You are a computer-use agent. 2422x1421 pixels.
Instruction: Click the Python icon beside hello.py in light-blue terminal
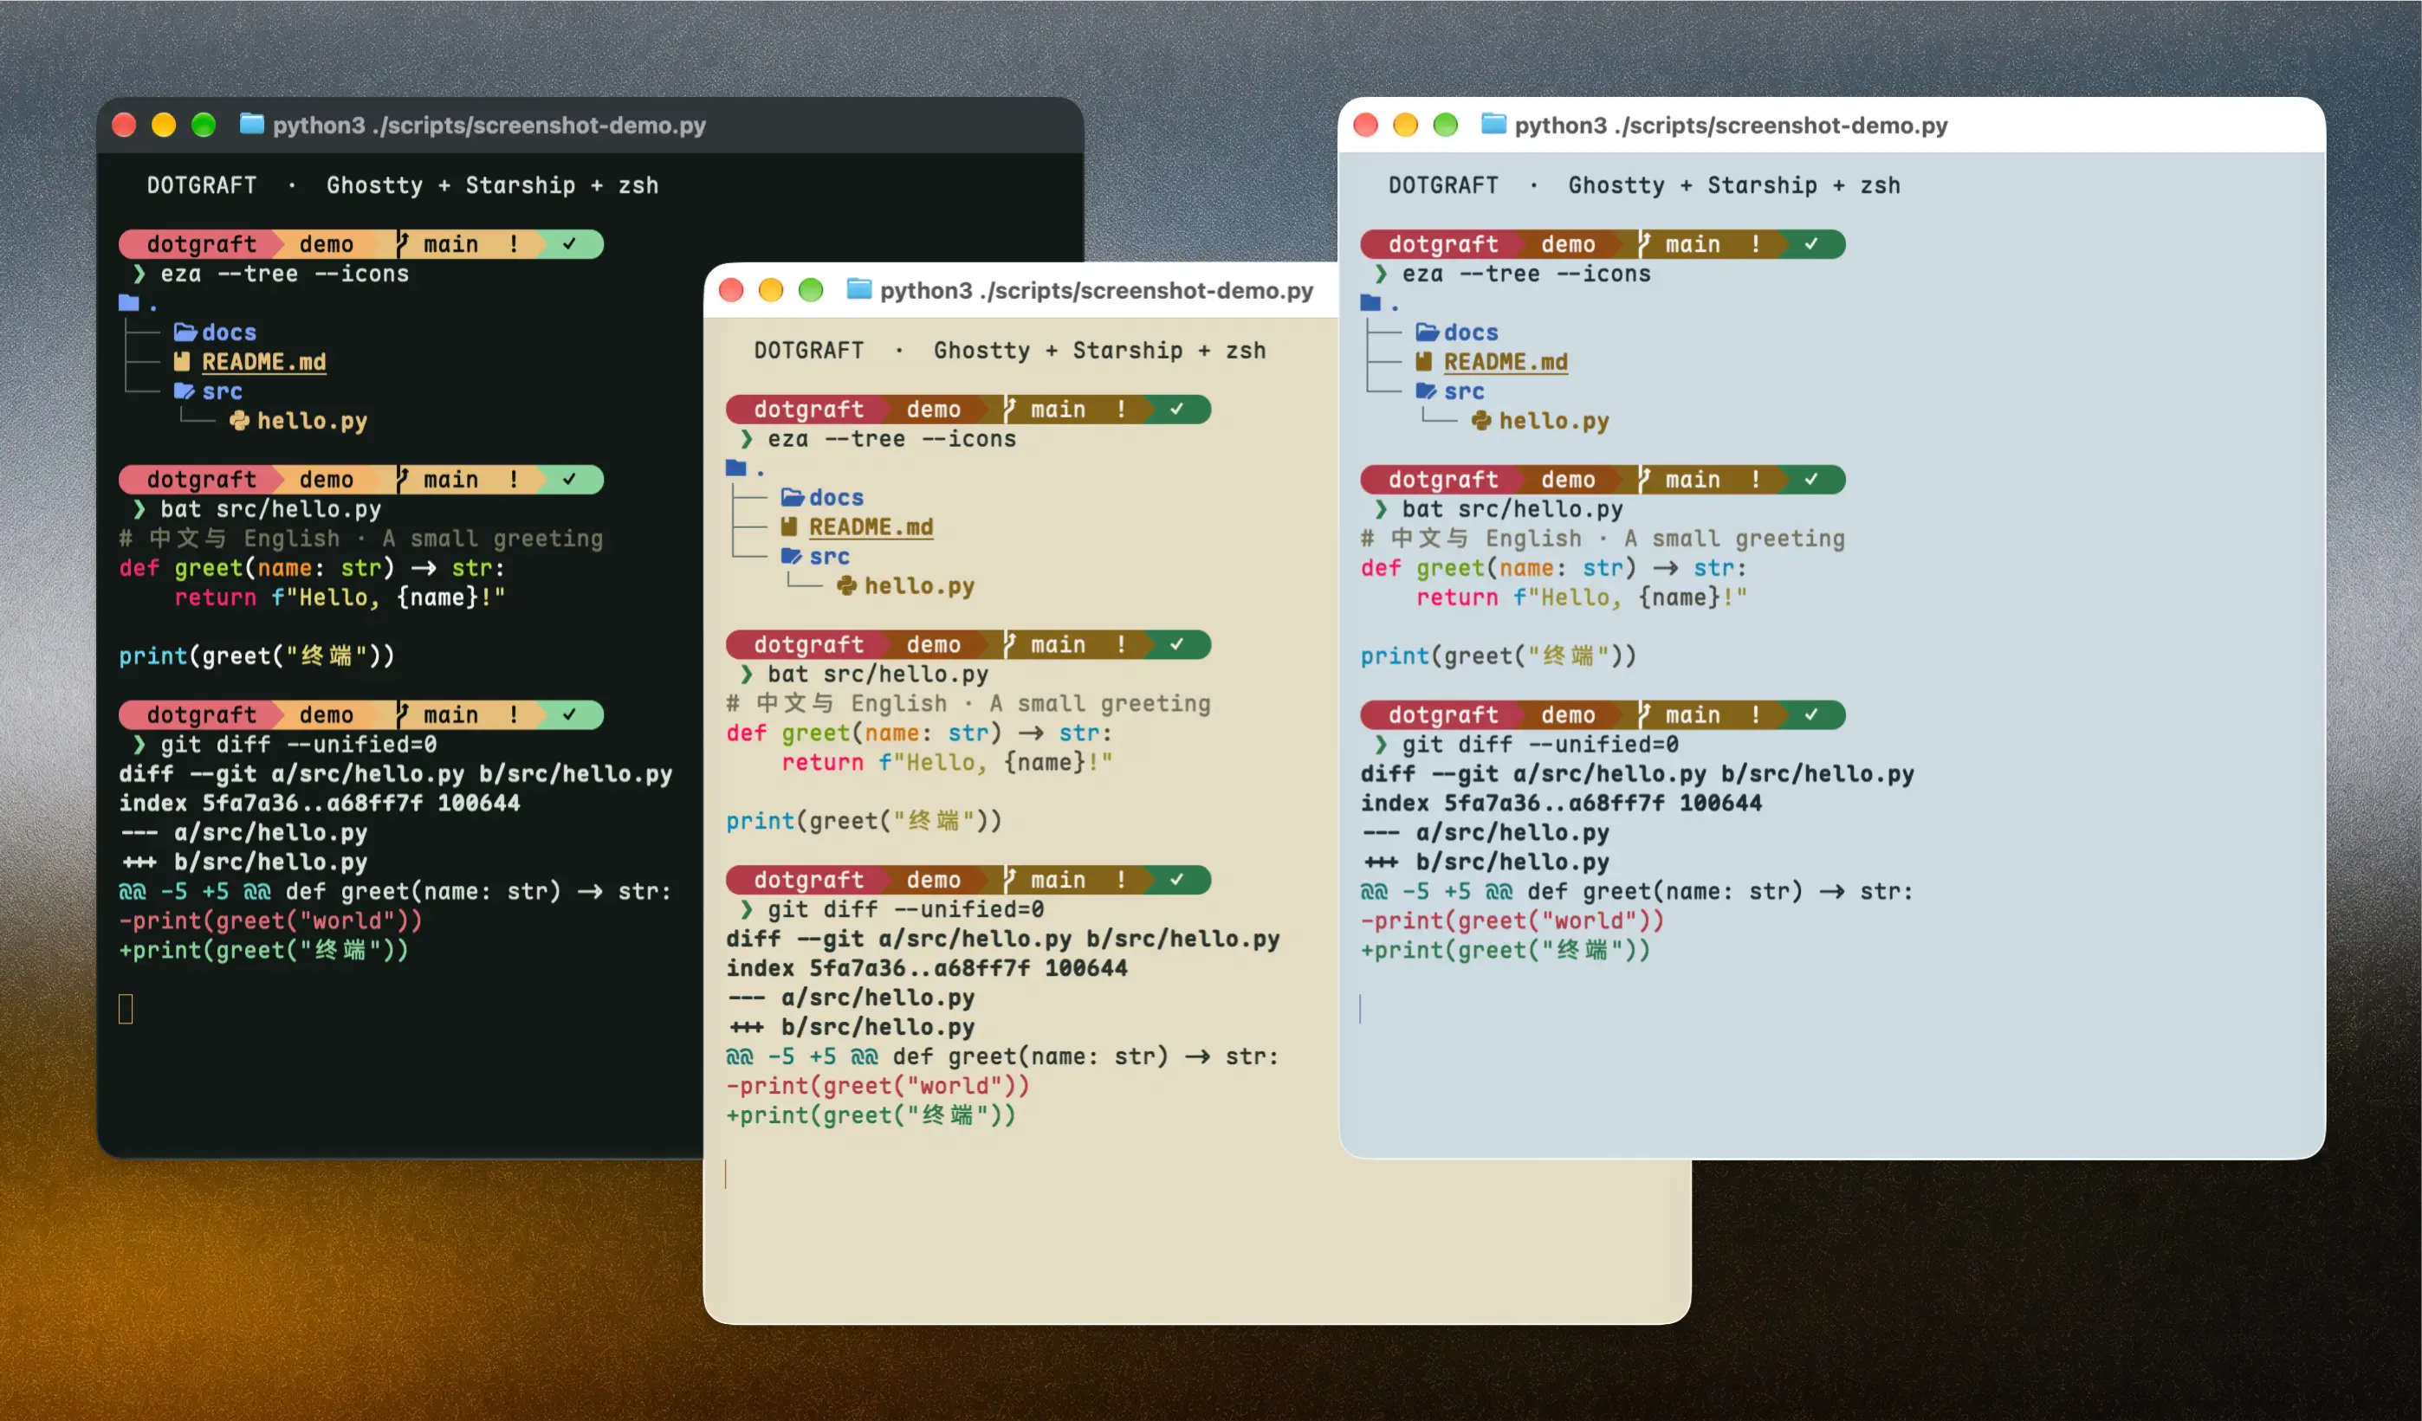tap(1482, 421)
